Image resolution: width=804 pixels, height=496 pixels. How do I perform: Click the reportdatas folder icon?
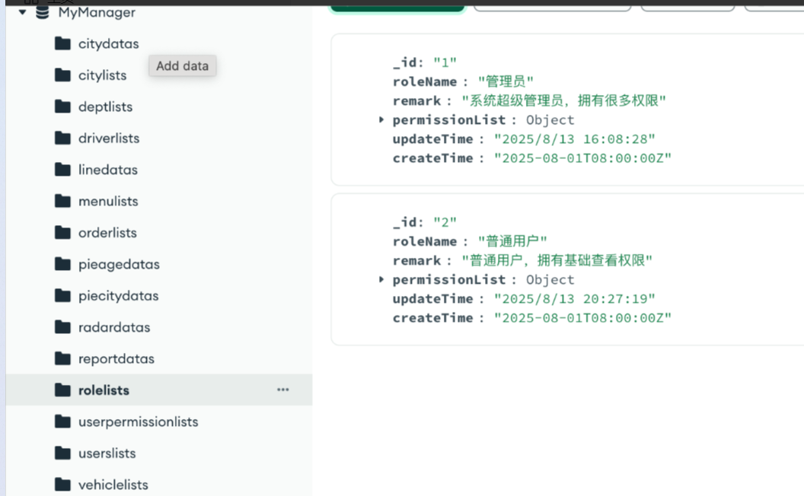click(62, 358)
